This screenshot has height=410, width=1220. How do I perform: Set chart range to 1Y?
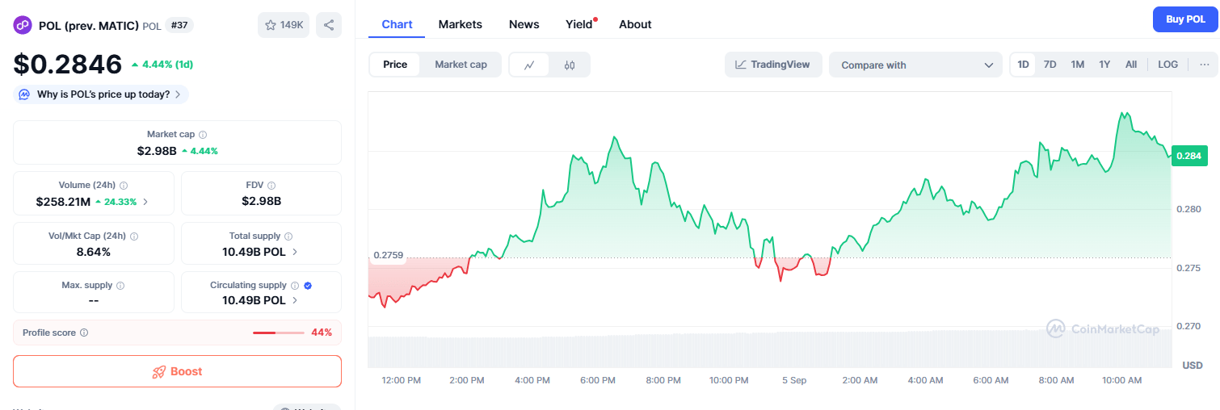(x=1104, y=65)
